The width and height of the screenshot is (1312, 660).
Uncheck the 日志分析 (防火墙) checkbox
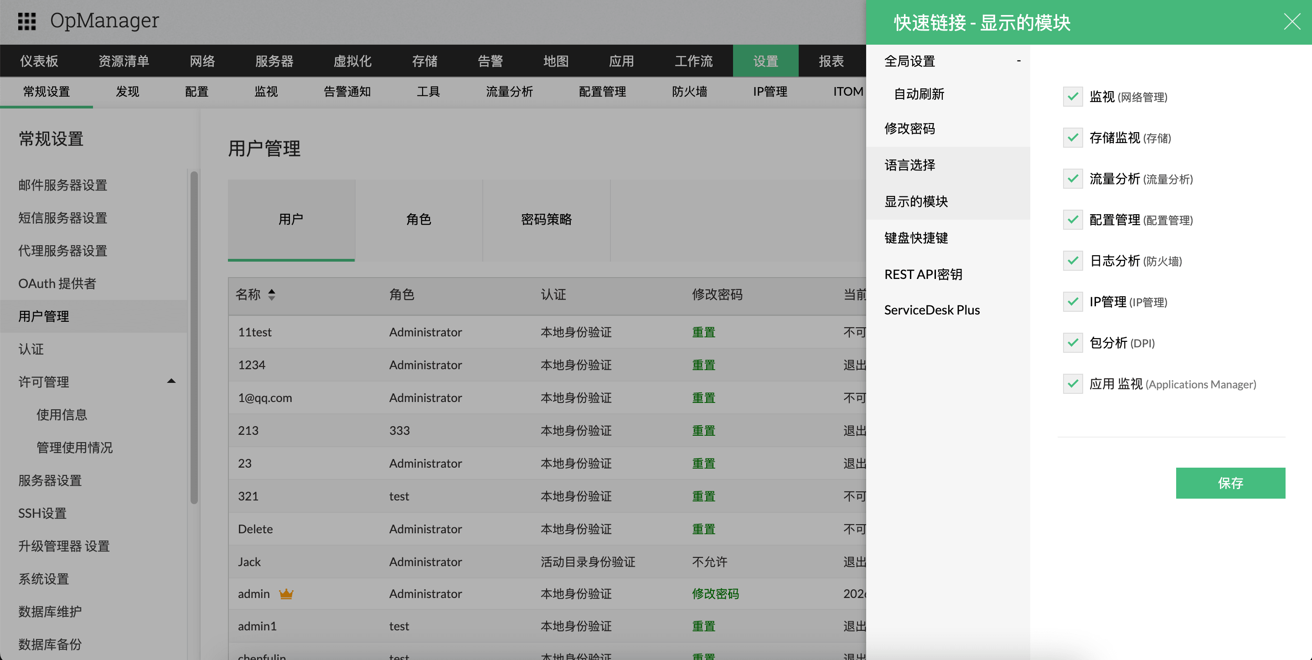click(x=1073, y=261)
